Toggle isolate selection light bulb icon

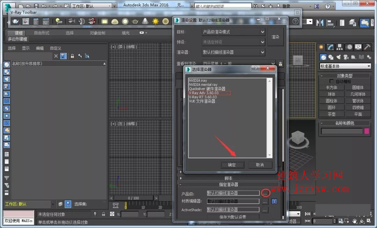(95, 214)
